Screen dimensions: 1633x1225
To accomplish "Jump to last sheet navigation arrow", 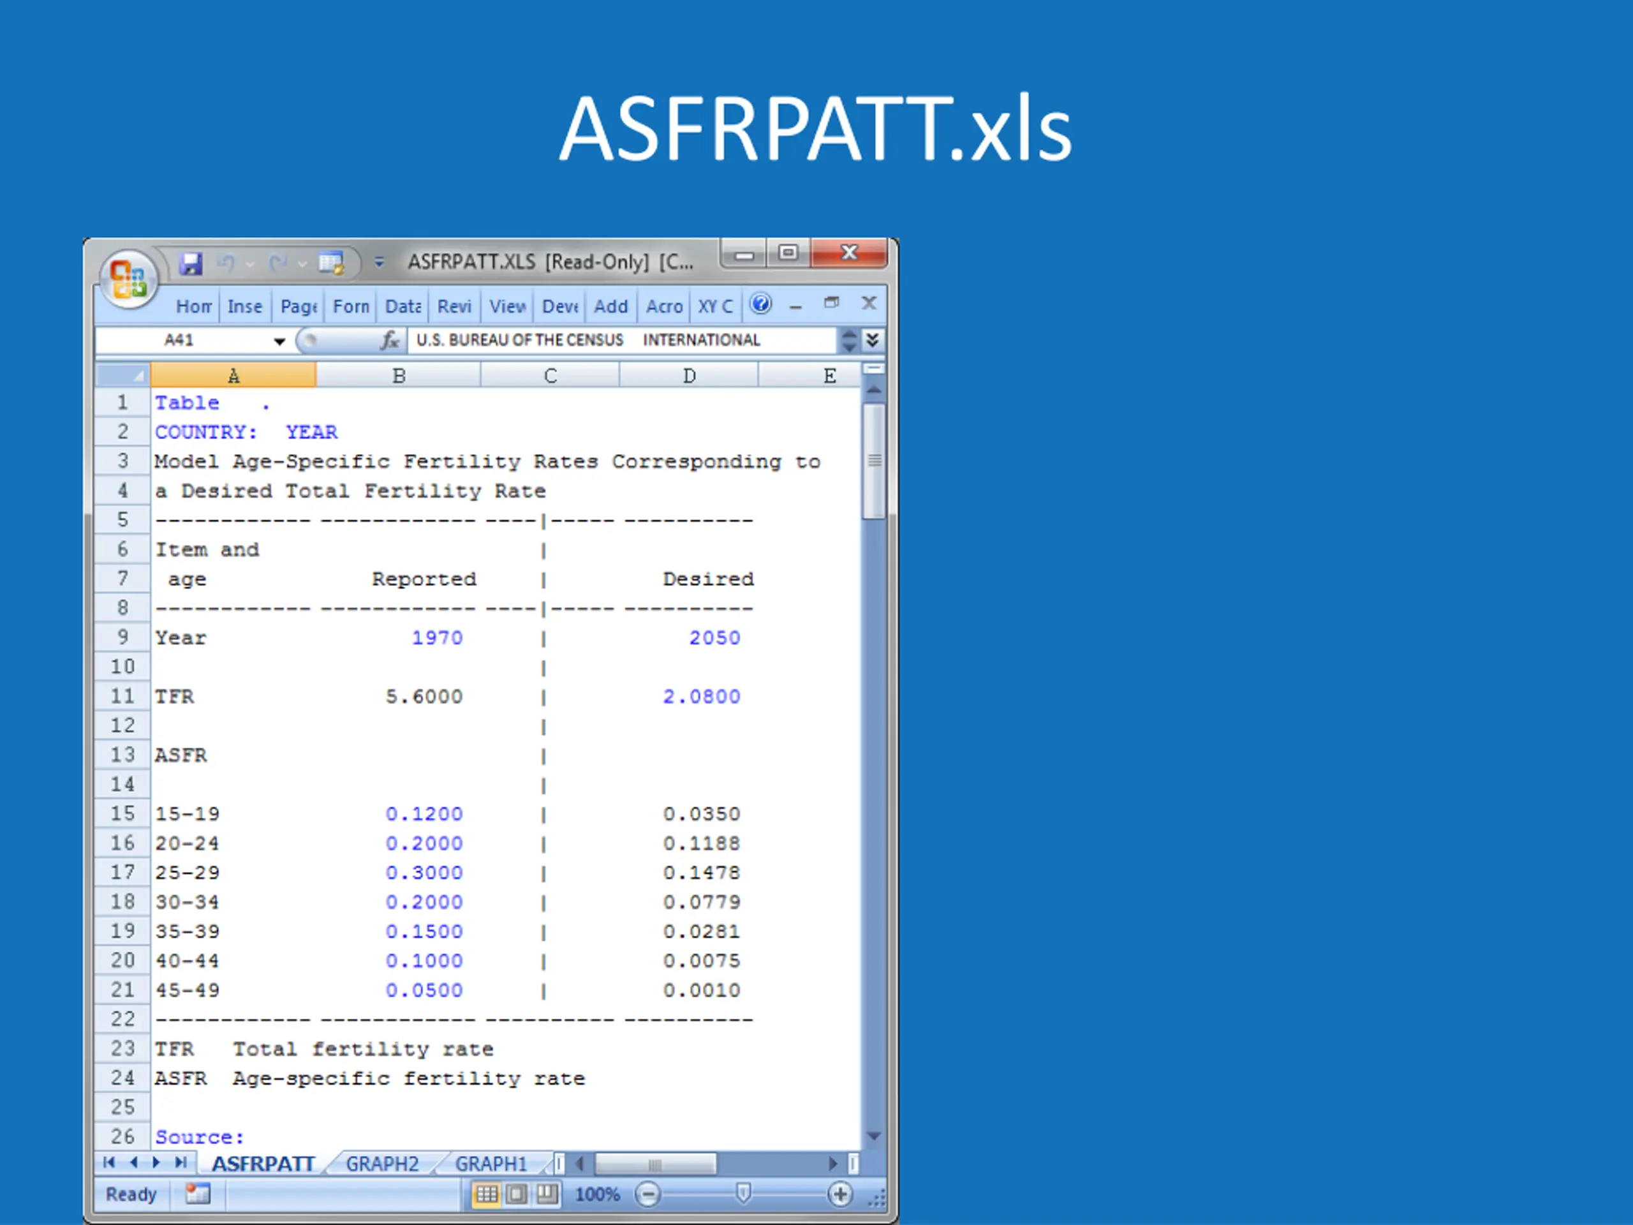I will pos(181,1163).
